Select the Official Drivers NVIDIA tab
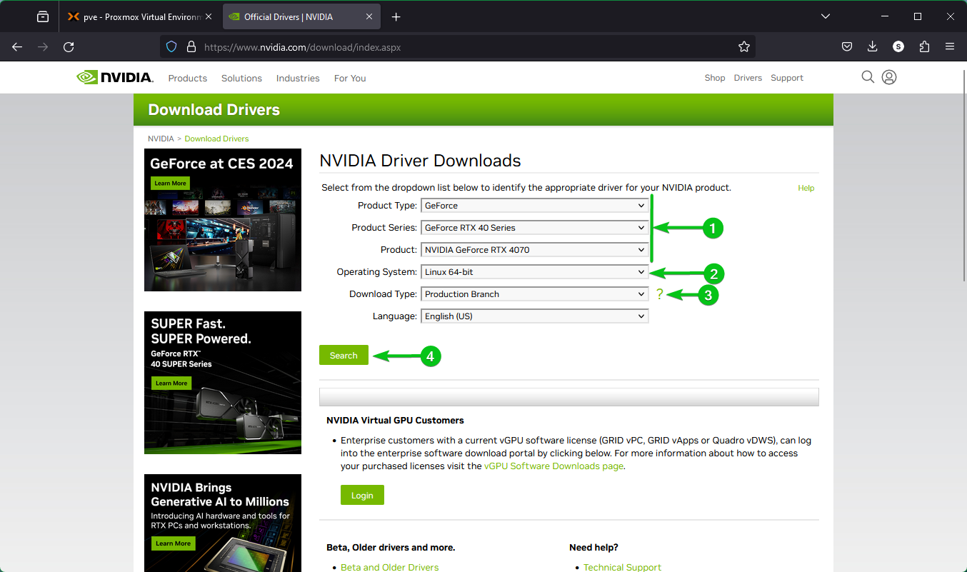 pyautogui.click(x=302, y=16)
